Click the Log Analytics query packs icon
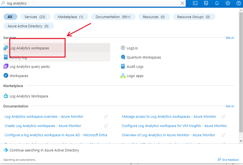Viewport: 243px width, 165px height. 6,66
